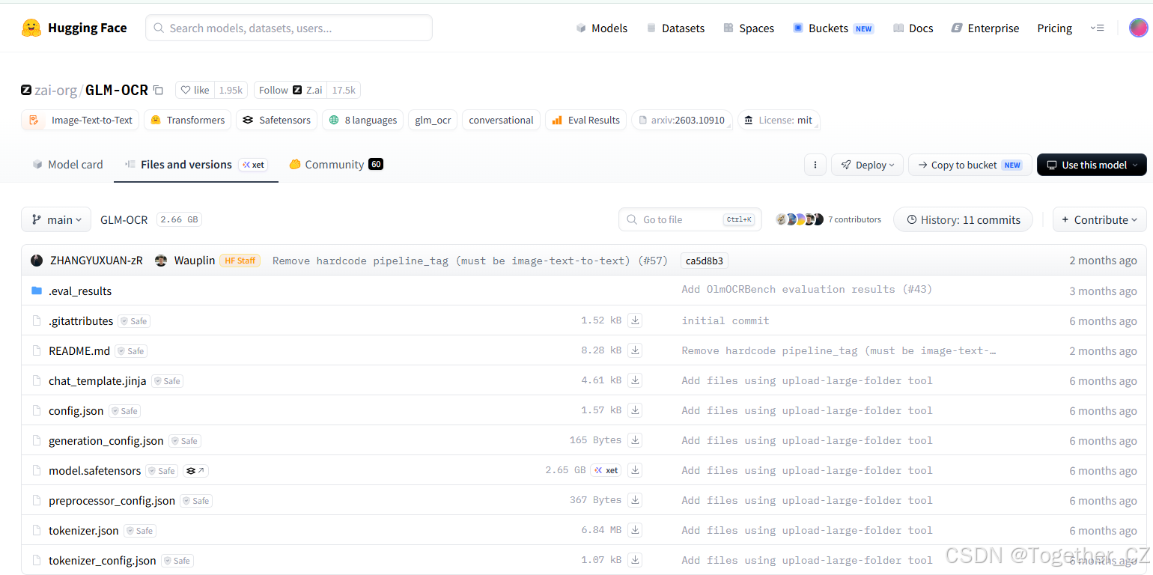Click the 8 languages tag

pos(362,120)
